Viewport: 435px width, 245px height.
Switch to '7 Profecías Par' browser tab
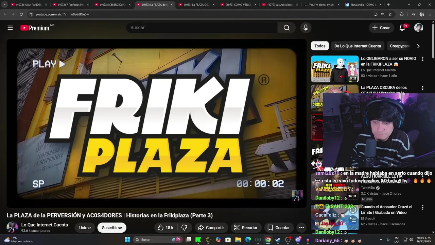pos(70,5)
